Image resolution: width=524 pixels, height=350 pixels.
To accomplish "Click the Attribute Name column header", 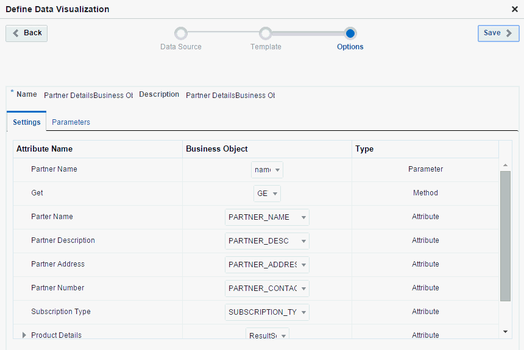I will [97, 149].
